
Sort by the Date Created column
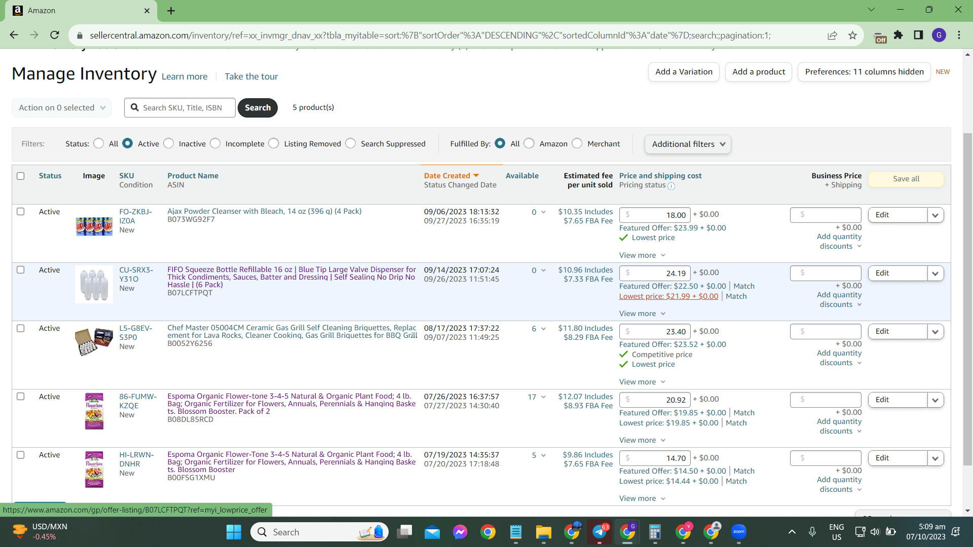pyautogui.click(x=452, y=176)
